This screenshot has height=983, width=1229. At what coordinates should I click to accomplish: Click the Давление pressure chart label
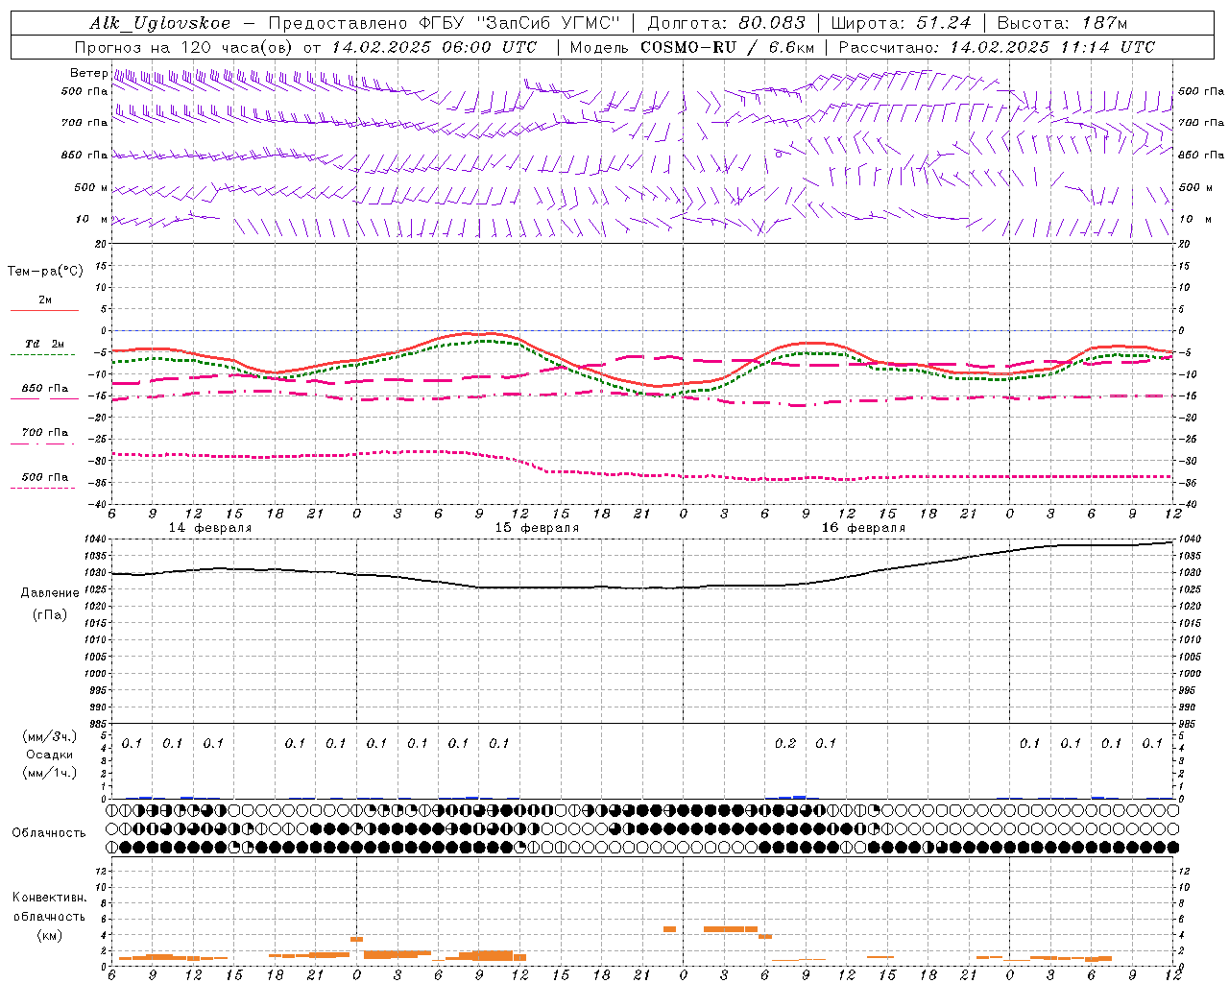(50, 593)
